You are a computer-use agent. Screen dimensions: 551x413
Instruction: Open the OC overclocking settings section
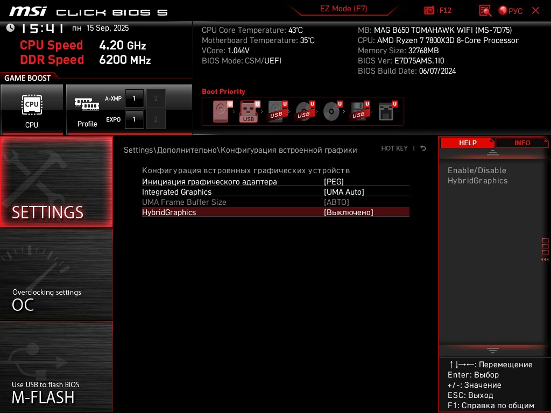pyautogui.click(x=56, y=275)
